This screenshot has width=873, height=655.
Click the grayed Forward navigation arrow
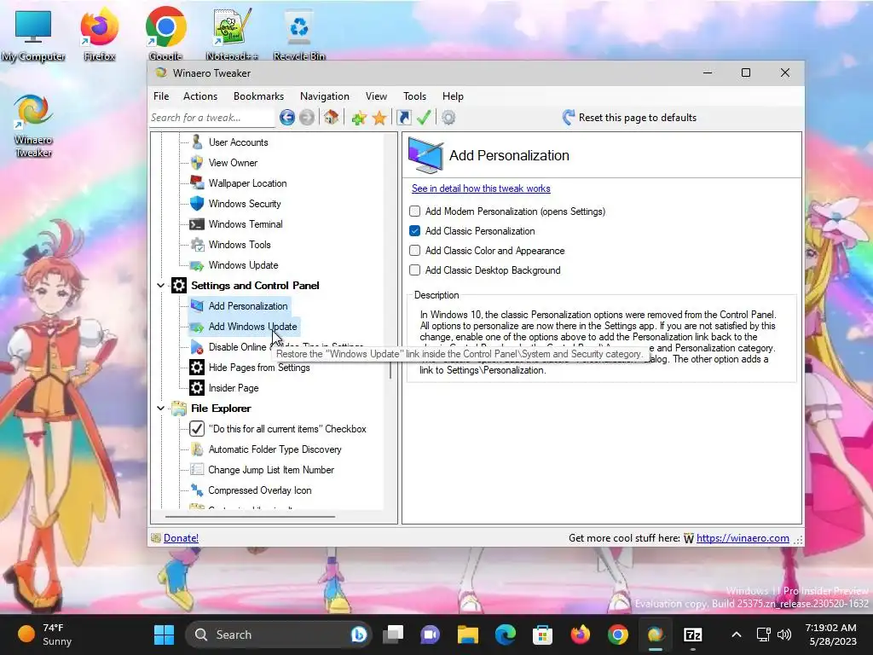pyautogui.click(x=307, y=118)
